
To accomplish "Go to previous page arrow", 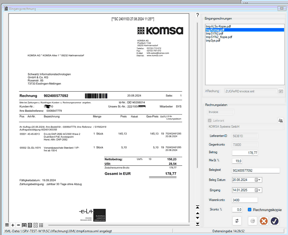I will [x=198, y=213].
